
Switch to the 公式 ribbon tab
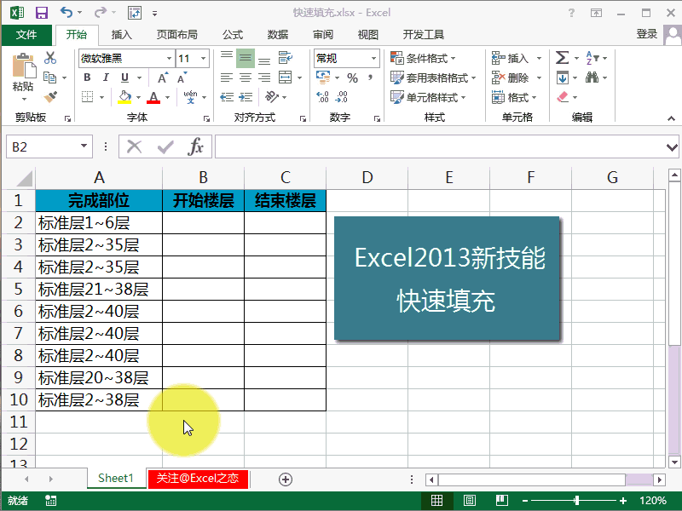pos(233,35)
